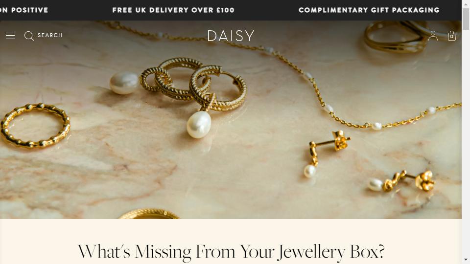Click the SEARCH text label

point(50,35)
